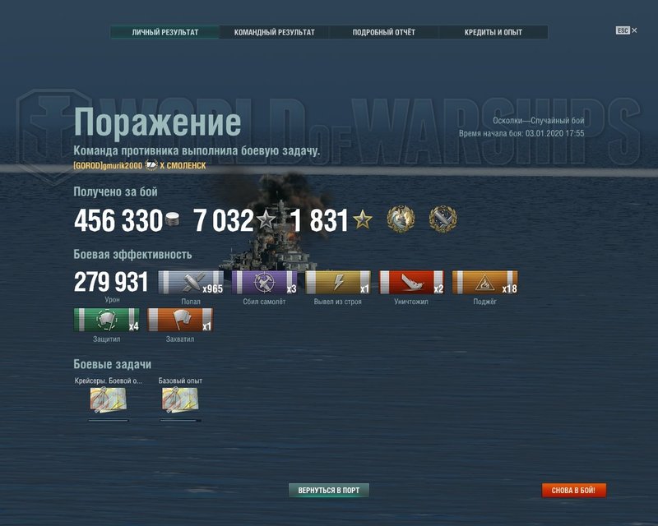Image resolution: width=658 pixels, height=526 pixels.
Task: Click the first achievement medal badge
Action: coord(401,219)
